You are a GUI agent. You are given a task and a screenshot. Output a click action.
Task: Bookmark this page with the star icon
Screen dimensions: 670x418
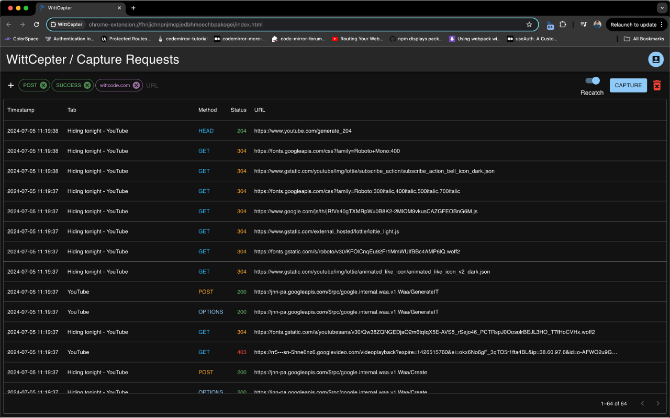pyautogui.click(x=529, y=25)
